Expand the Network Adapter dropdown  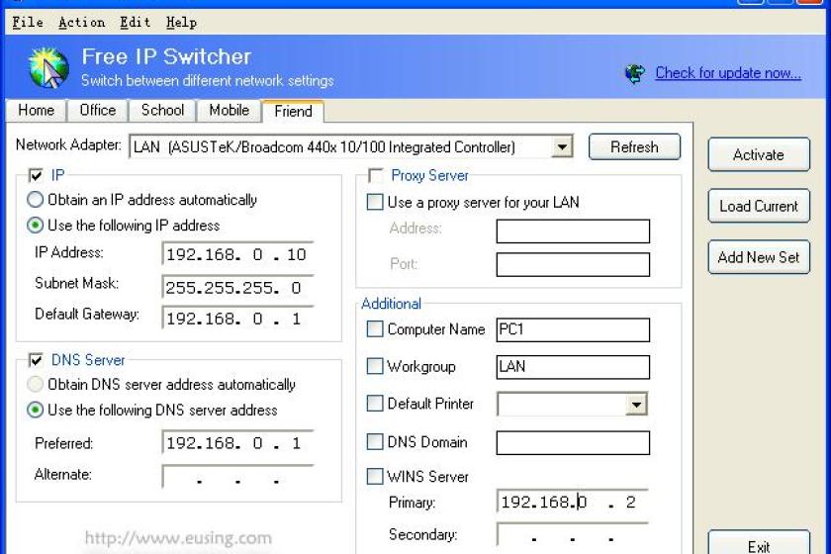(561, 146)
